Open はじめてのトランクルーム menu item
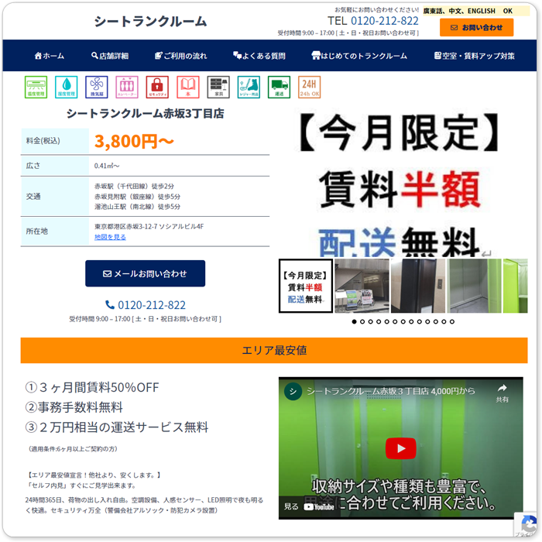Screen dimensions: 542x542 click(359, 56)
